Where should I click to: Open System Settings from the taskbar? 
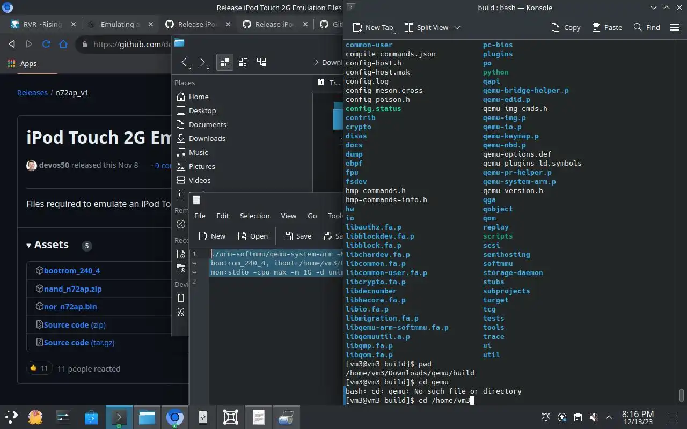(63, 417)
